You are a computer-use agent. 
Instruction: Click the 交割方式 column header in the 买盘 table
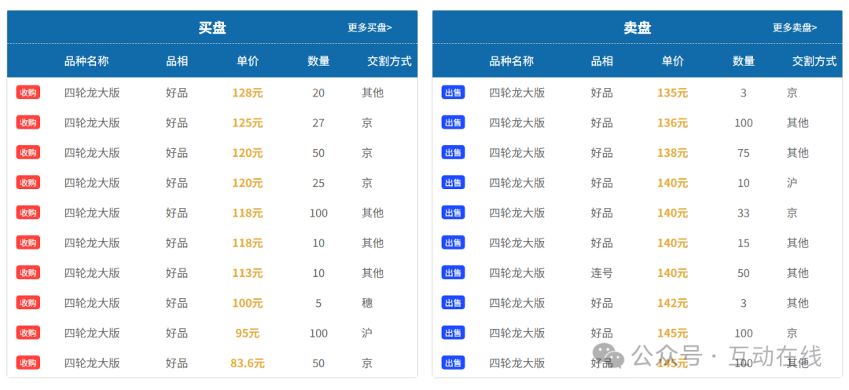pos(389,61)
